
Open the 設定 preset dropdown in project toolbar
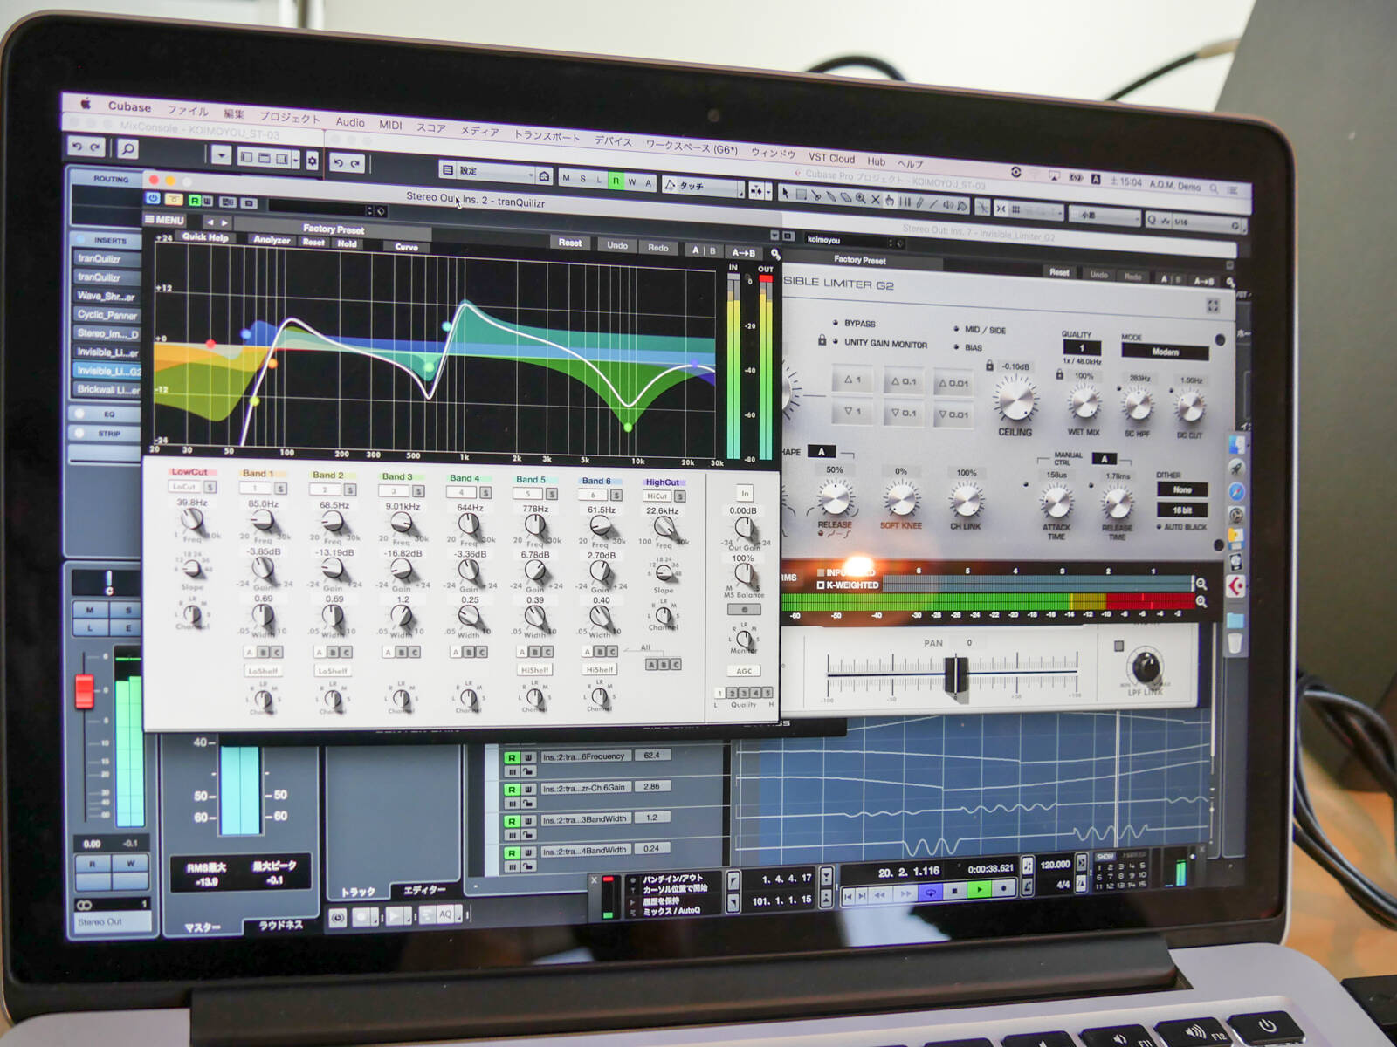coord(495,172)
